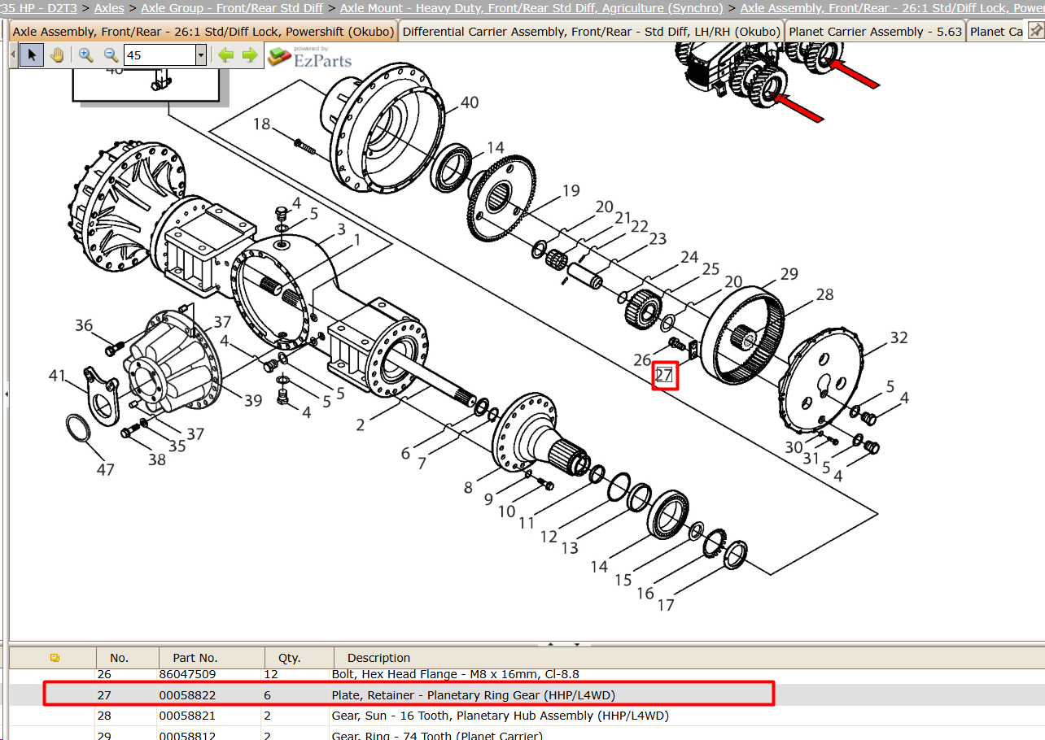The height and width of the screenshot is (740, 1045).
Task: Open the zoom level dropdown arrow
Action: coord(201,55)
